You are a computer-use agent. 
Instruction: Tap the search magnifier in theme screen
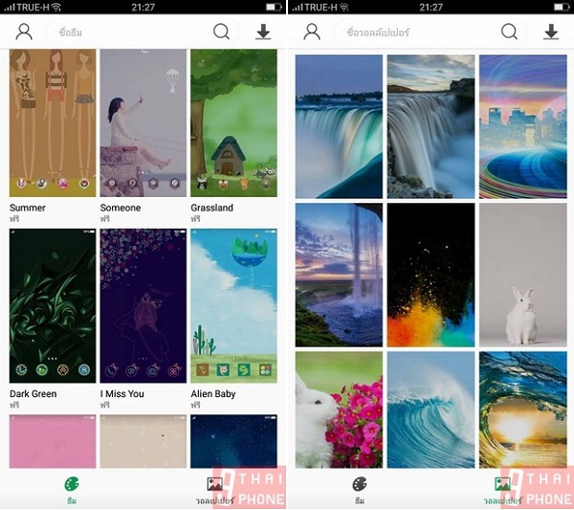tap(222, 32)
